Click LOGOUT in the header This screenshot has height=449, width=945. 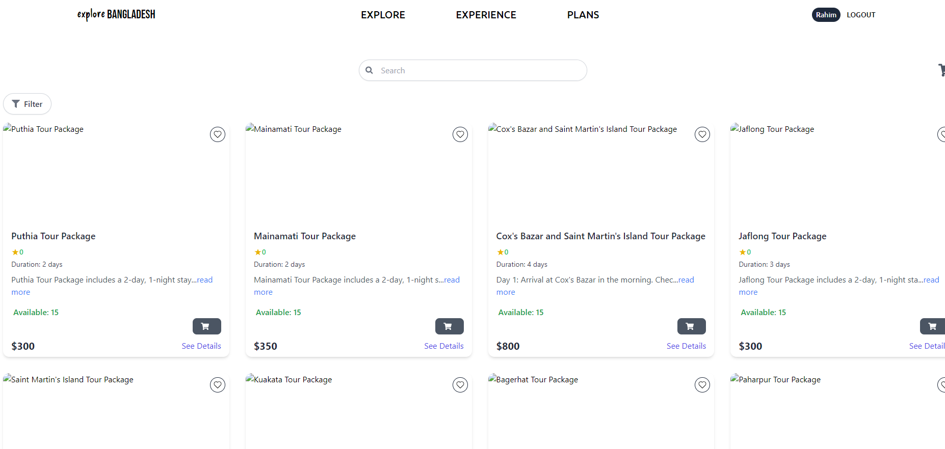tap(861, 15)
